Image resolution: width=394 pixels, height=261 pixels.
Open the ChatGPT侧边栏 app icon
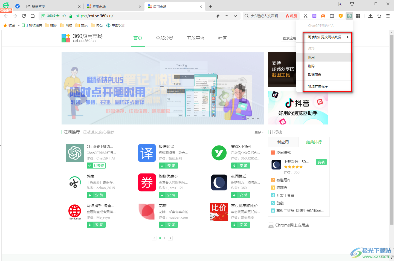pos(75,153)
